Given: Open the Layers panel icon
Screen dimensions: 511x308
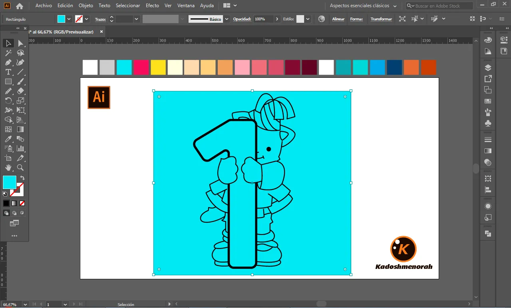Looking at the screenshot, I should point(488,68).
